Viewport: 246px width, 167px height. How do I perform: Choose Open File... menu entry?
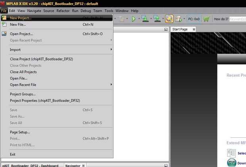coord(57,78)
